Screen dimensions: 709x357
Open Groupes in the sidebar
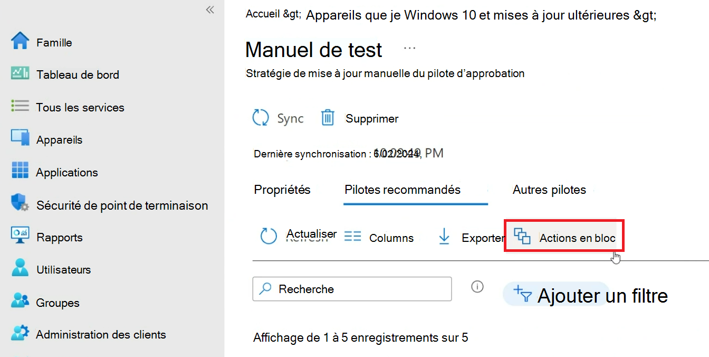pyautogui.click(x=57, y=303)
